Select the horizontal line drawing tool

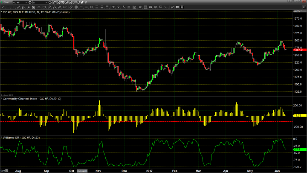coord(8,7)
